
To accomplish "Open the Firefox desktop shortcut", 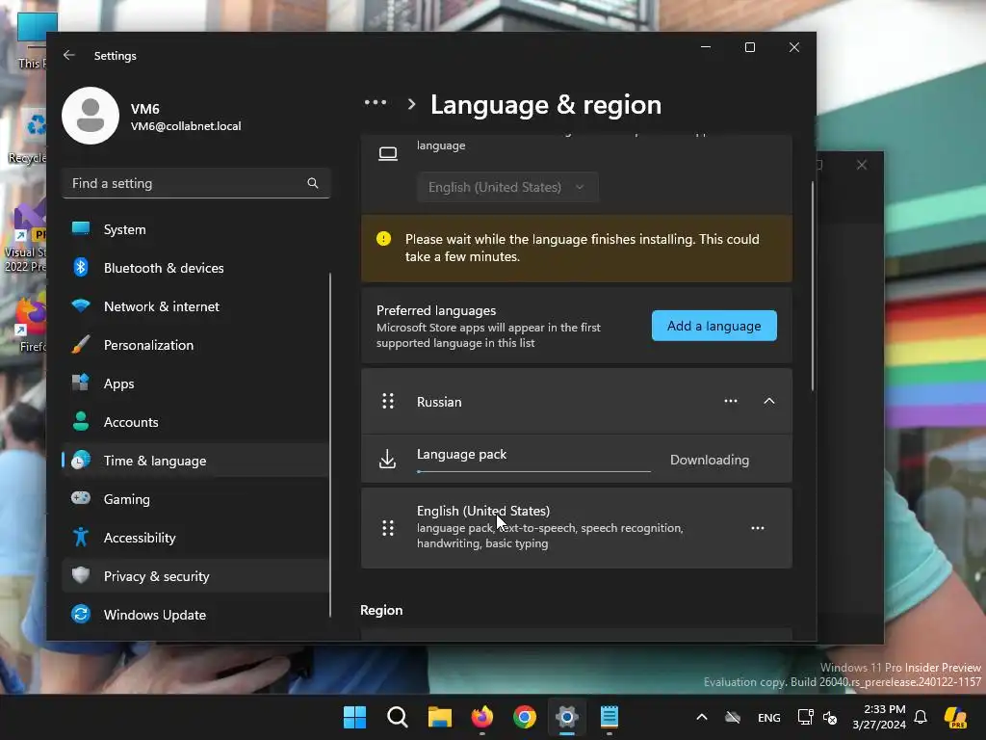I will coord(30,322).
